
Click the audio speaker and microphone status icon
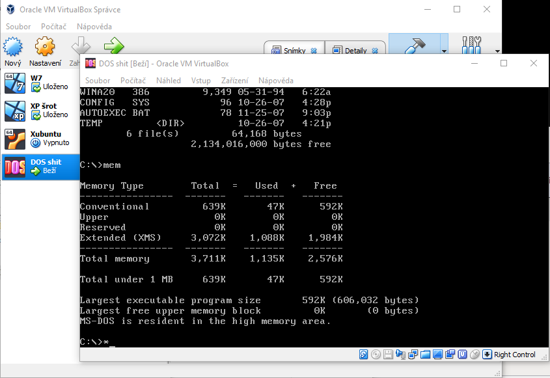[400, 355]
